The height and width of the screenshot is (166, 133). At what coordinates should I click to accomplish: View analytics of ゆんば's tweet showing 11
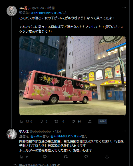pyautogui.click(x=24, y=157)
